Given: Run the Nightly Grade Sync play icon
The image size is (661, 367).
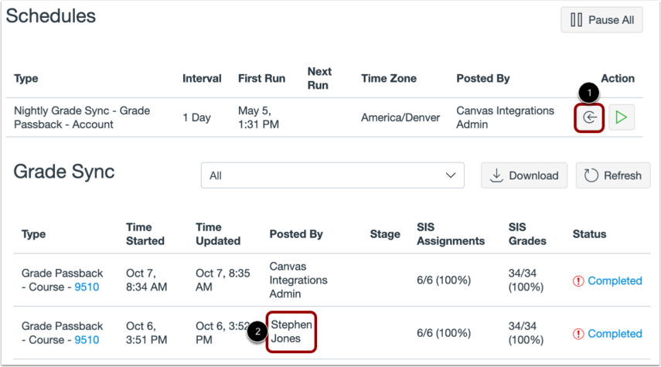Looking at the screenshot, I should (622, 117).
